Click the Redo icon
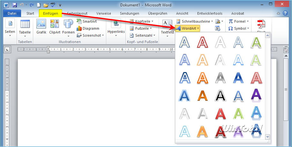 click(x=32, y=5)
